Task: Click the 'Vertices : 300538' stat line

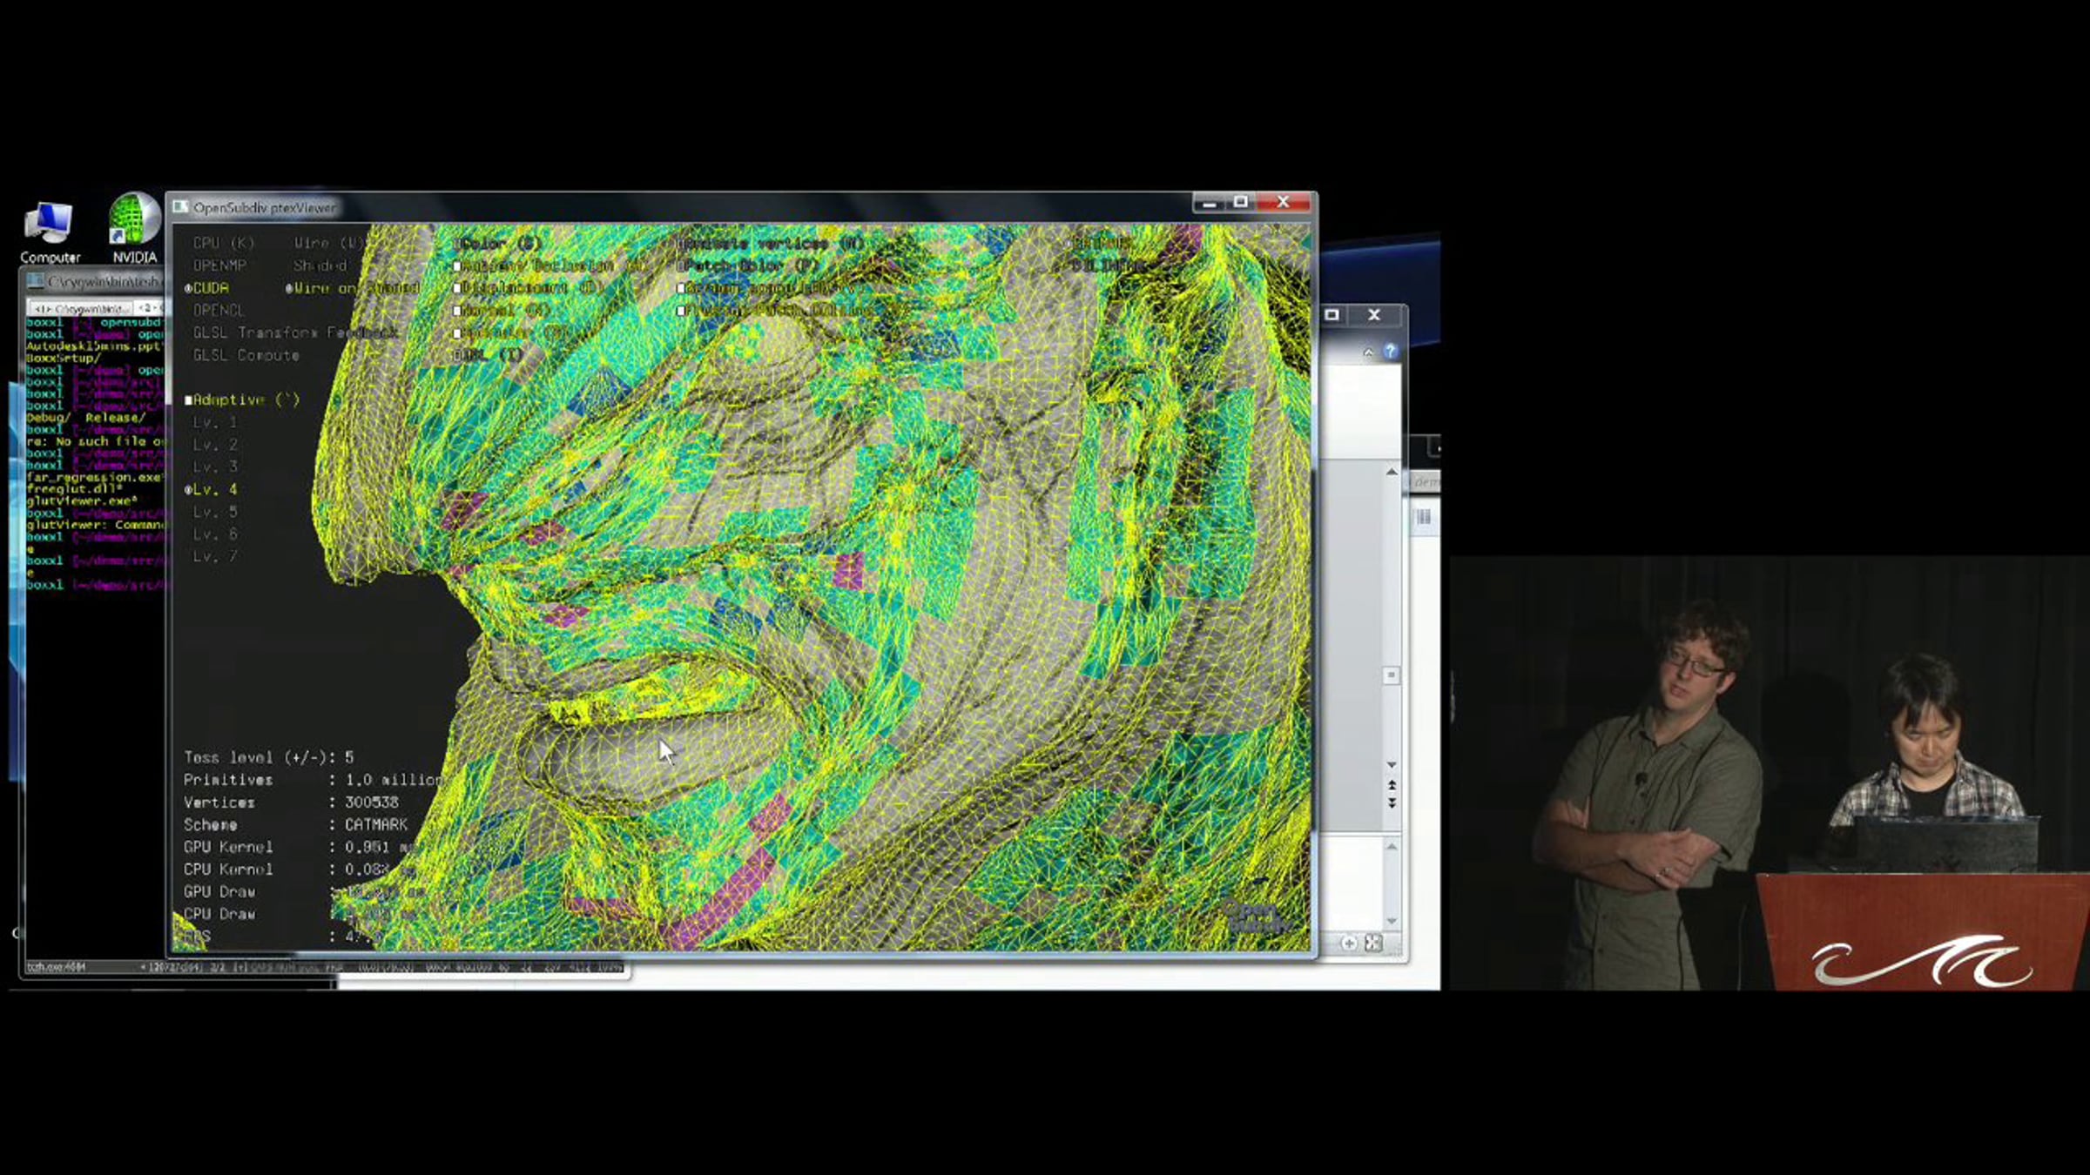Action: click(x=291, y=803)
